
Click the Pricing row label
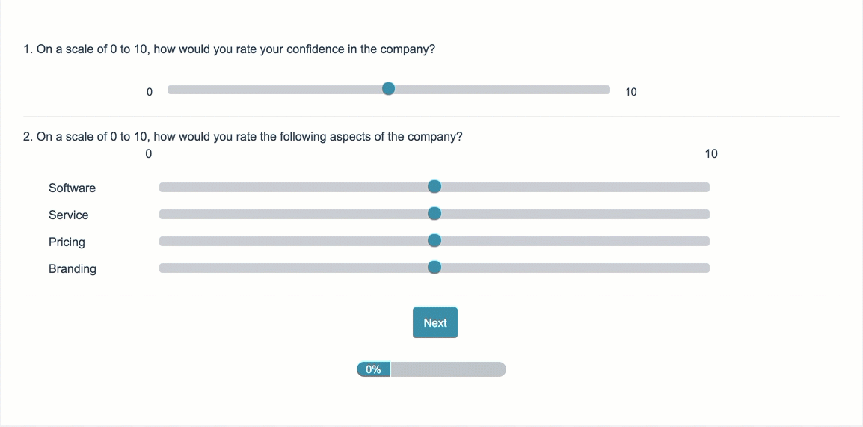[x=67, y=242]
